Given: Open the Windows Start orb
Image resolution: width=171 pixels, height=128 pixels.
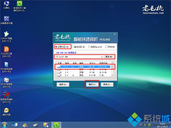Looking at the screenshot, I should [x=4, y=125].
